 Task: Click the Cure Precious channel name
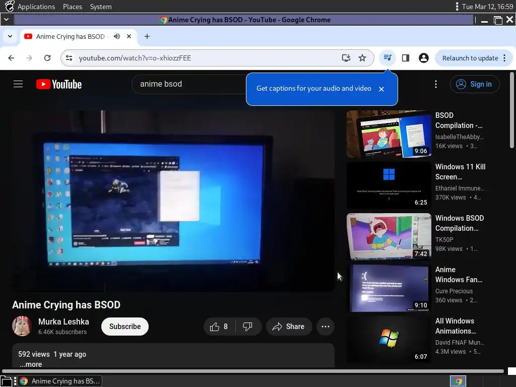click(x=454, y=291)
